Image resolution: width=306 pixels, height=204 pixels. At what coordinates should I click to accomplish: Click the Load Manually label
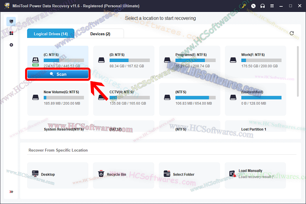(x=250, y=170)
